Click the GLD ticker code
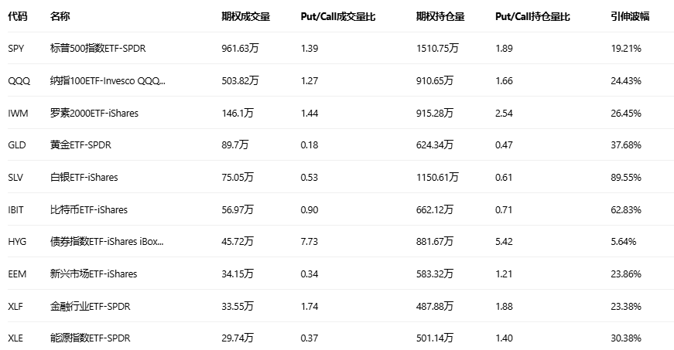 [17, 145]
